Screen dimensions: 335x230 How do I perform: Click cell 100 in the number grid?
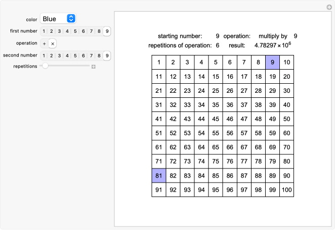(287, 190)
